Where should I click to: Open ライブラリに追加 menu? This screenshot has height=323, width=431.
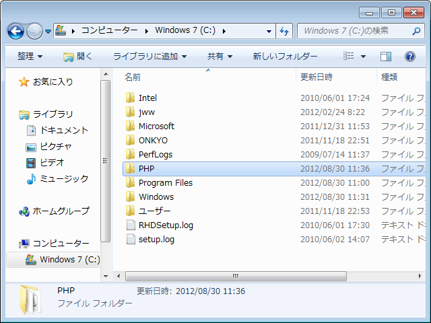tap(150, 57)
